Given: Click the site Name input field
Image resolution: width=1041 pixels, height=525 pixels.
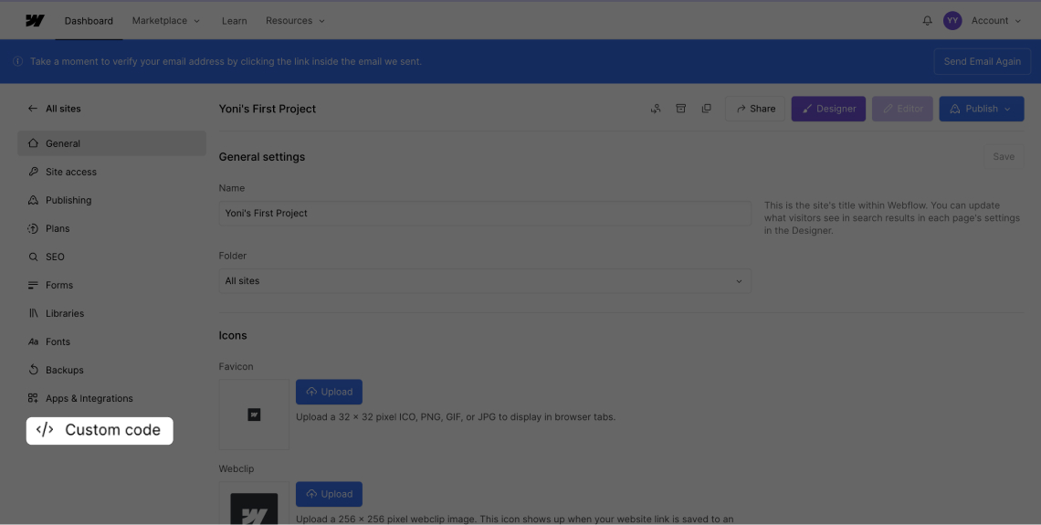Looking at the screenshot, I should click(x=484, y=214).
